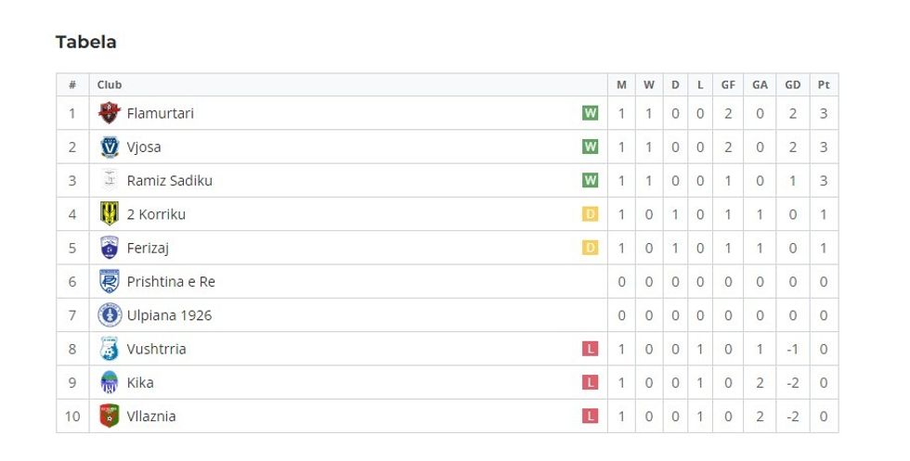Click the Prishtina e Re crest
The width and height of the screenshot is (910, 461).
coord(110,281)
